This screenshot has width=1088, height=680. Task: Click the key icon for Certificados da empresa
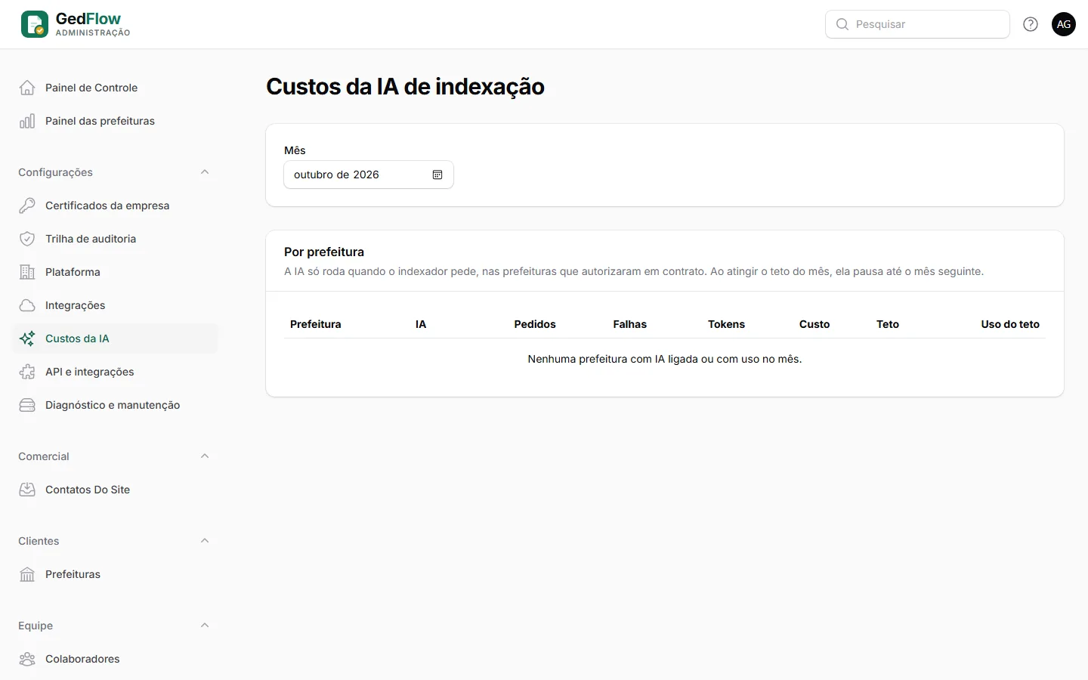pyautogui.click(x=27, y=206)
